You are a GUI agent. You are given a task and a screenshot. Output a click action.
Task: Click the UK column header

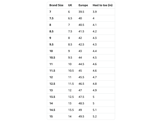click(70, 5)
